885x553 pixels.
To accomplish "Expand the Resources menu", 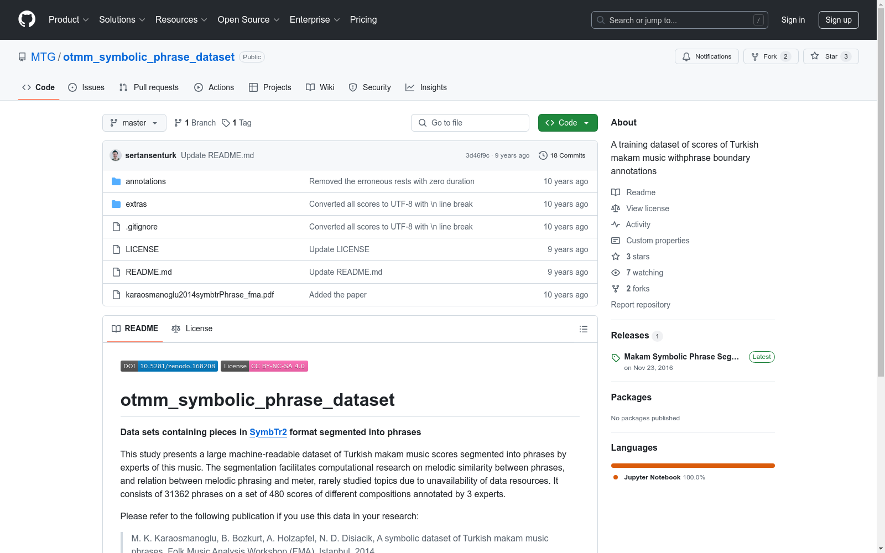I will coord(181,20).
